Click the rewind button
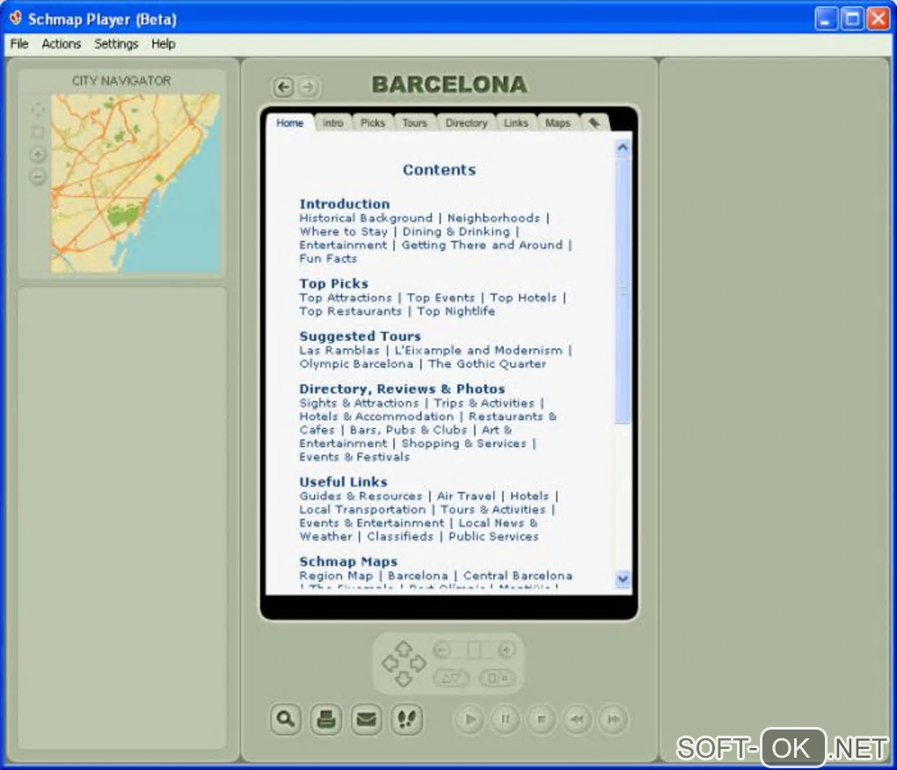897x770 pixels. pyautogui.click(x=577, y=719)
